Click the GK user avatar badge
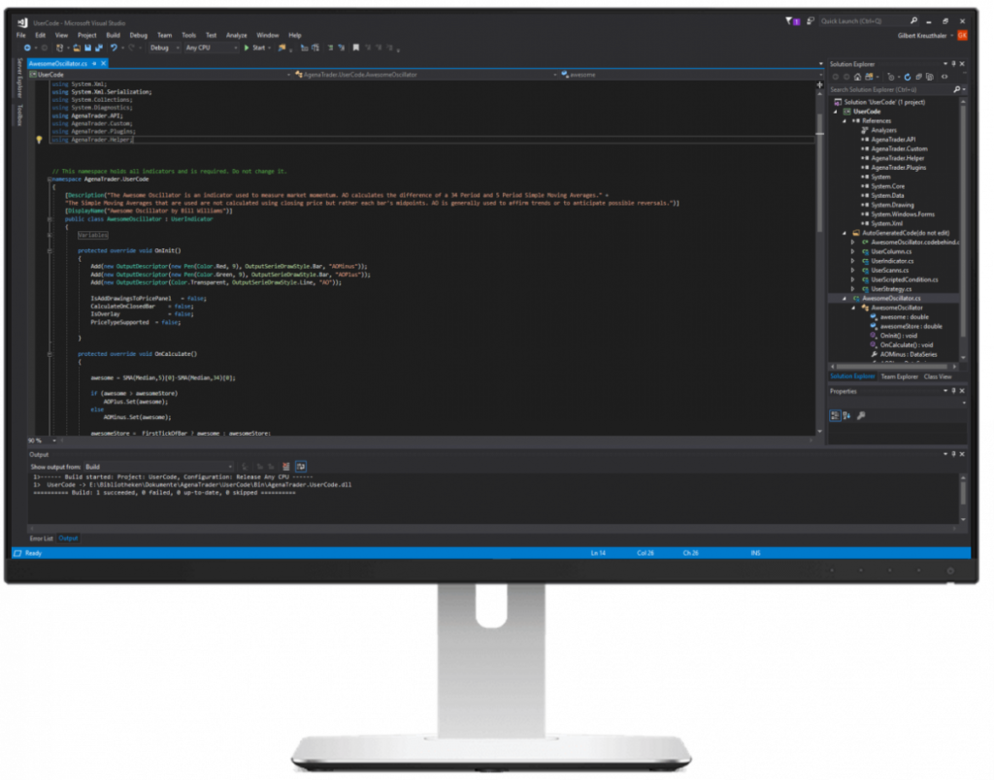 click(x=962, y=36)
